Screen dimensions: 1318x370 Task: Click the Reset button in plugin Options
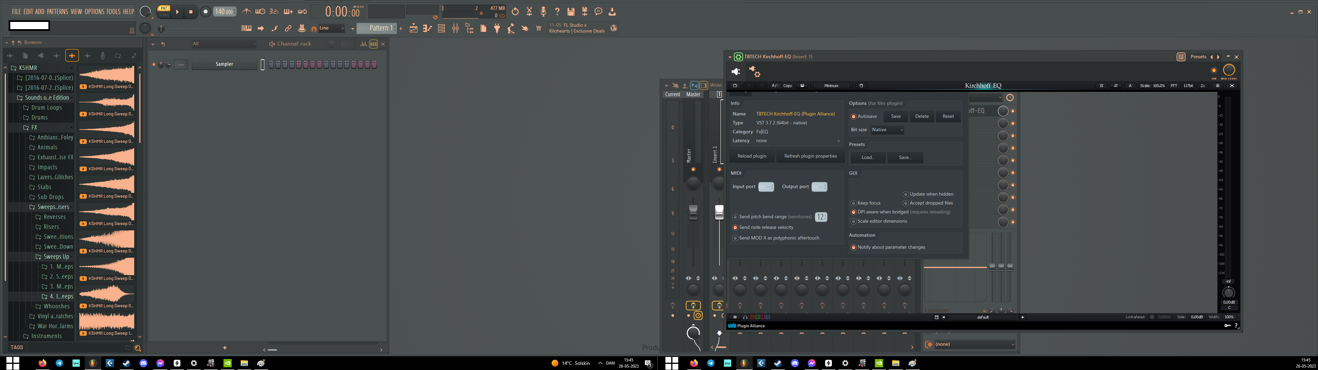tap(948, 116)
